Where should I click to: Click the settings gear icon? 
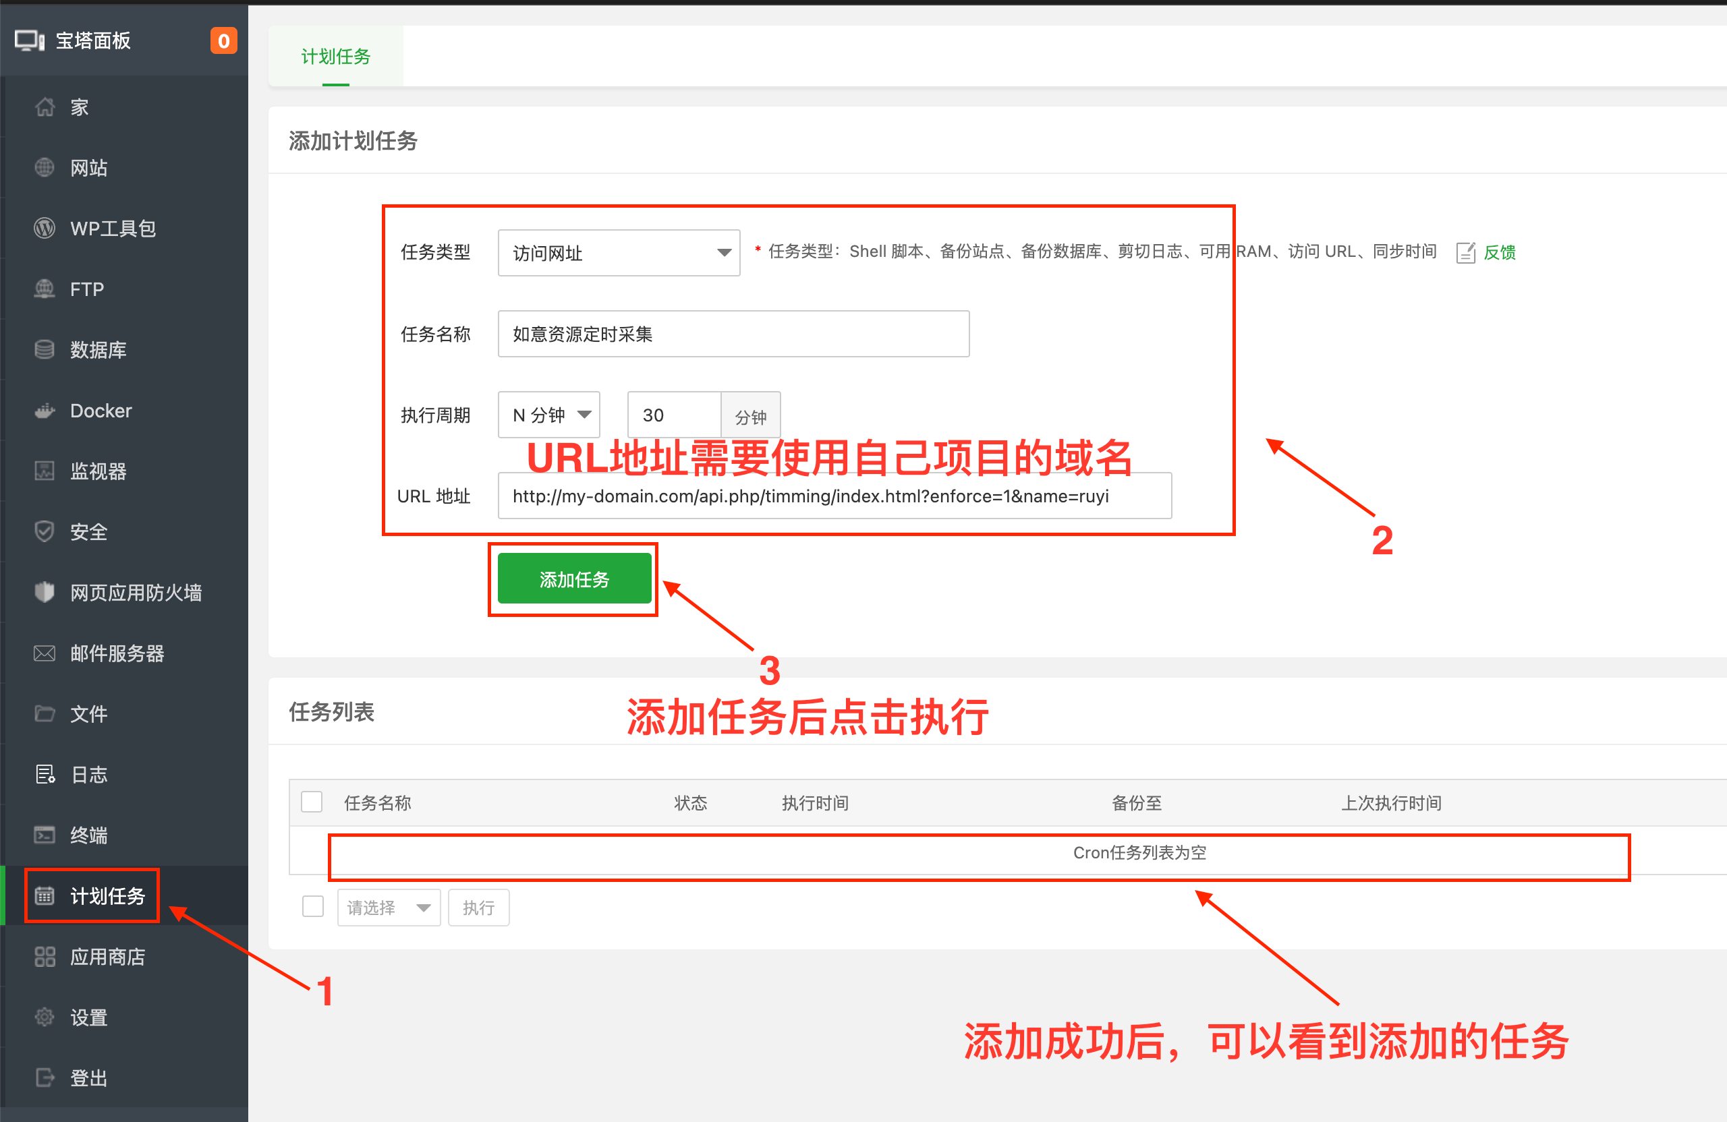(45, 1017)
